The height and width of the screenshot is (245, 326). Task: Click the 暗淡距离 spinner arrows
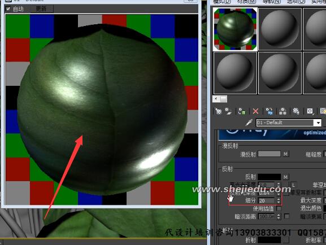click(279, 217)
